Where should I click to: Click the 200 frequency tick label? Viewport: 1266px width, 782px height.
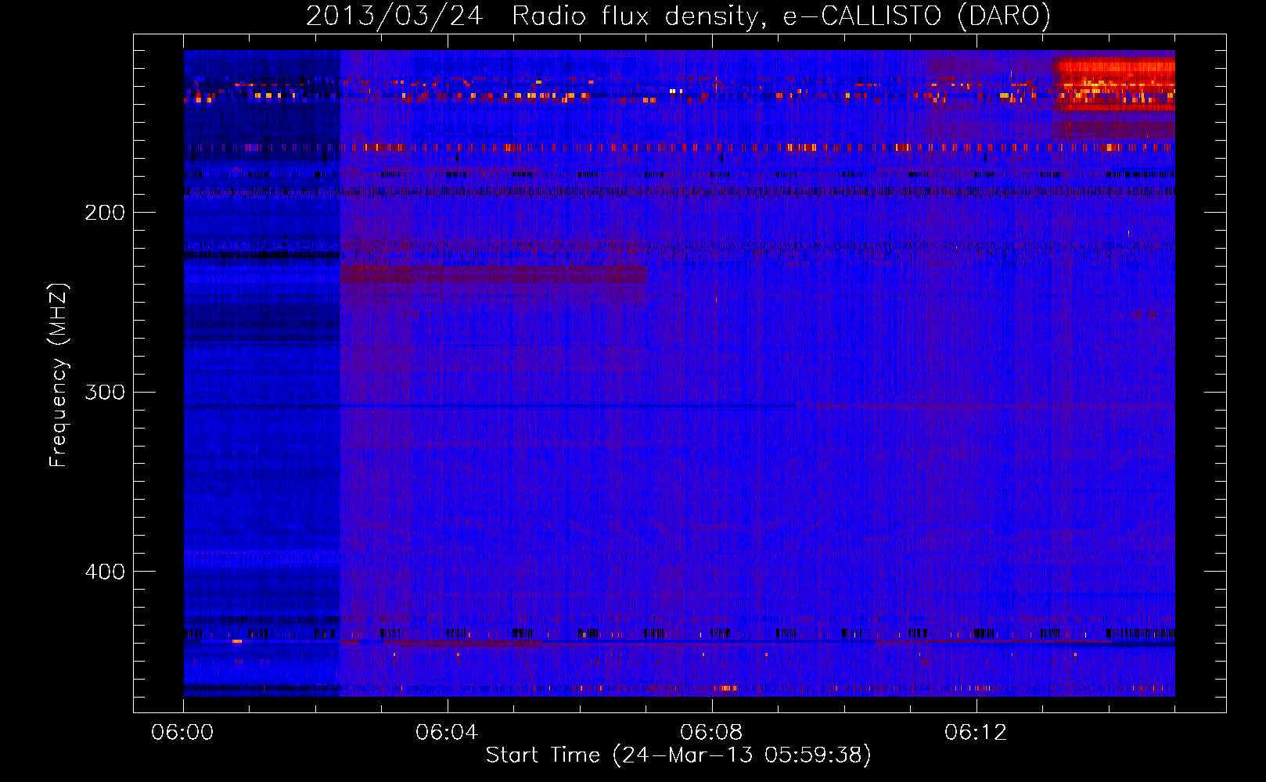pos(105,213)
